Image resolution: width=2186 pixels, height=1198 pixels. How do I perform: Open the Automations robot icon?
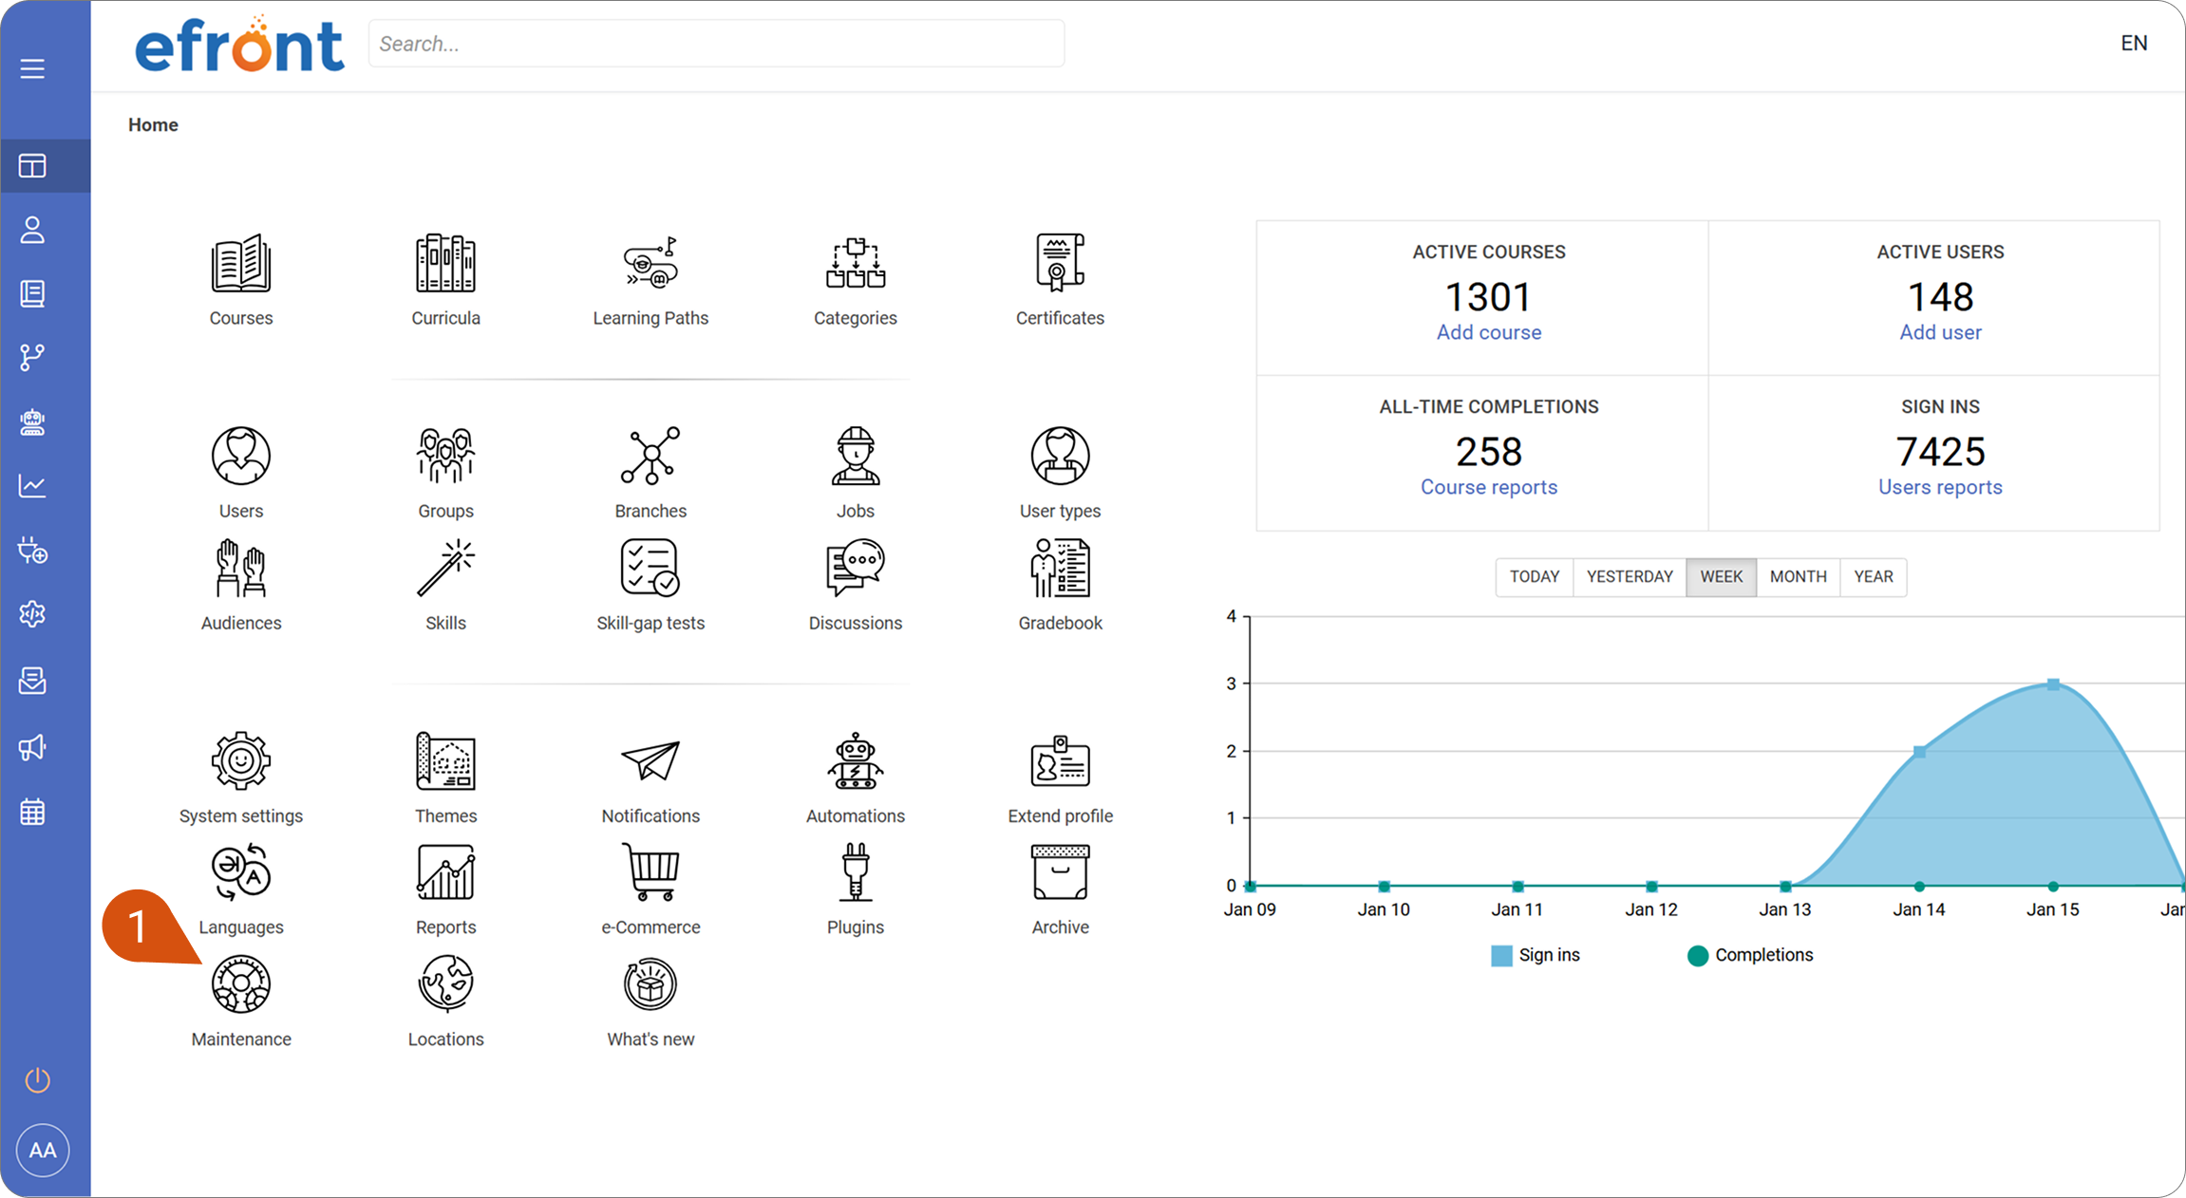tap(856, 760)
